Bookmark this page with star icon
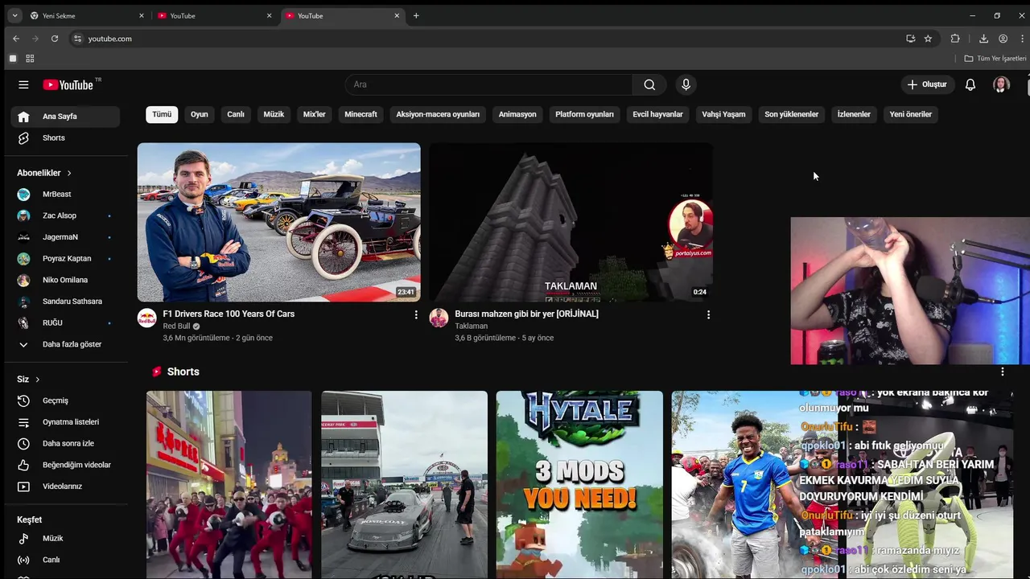The height and width of the screenshot is (579, 1030). (x=928, y=39)
